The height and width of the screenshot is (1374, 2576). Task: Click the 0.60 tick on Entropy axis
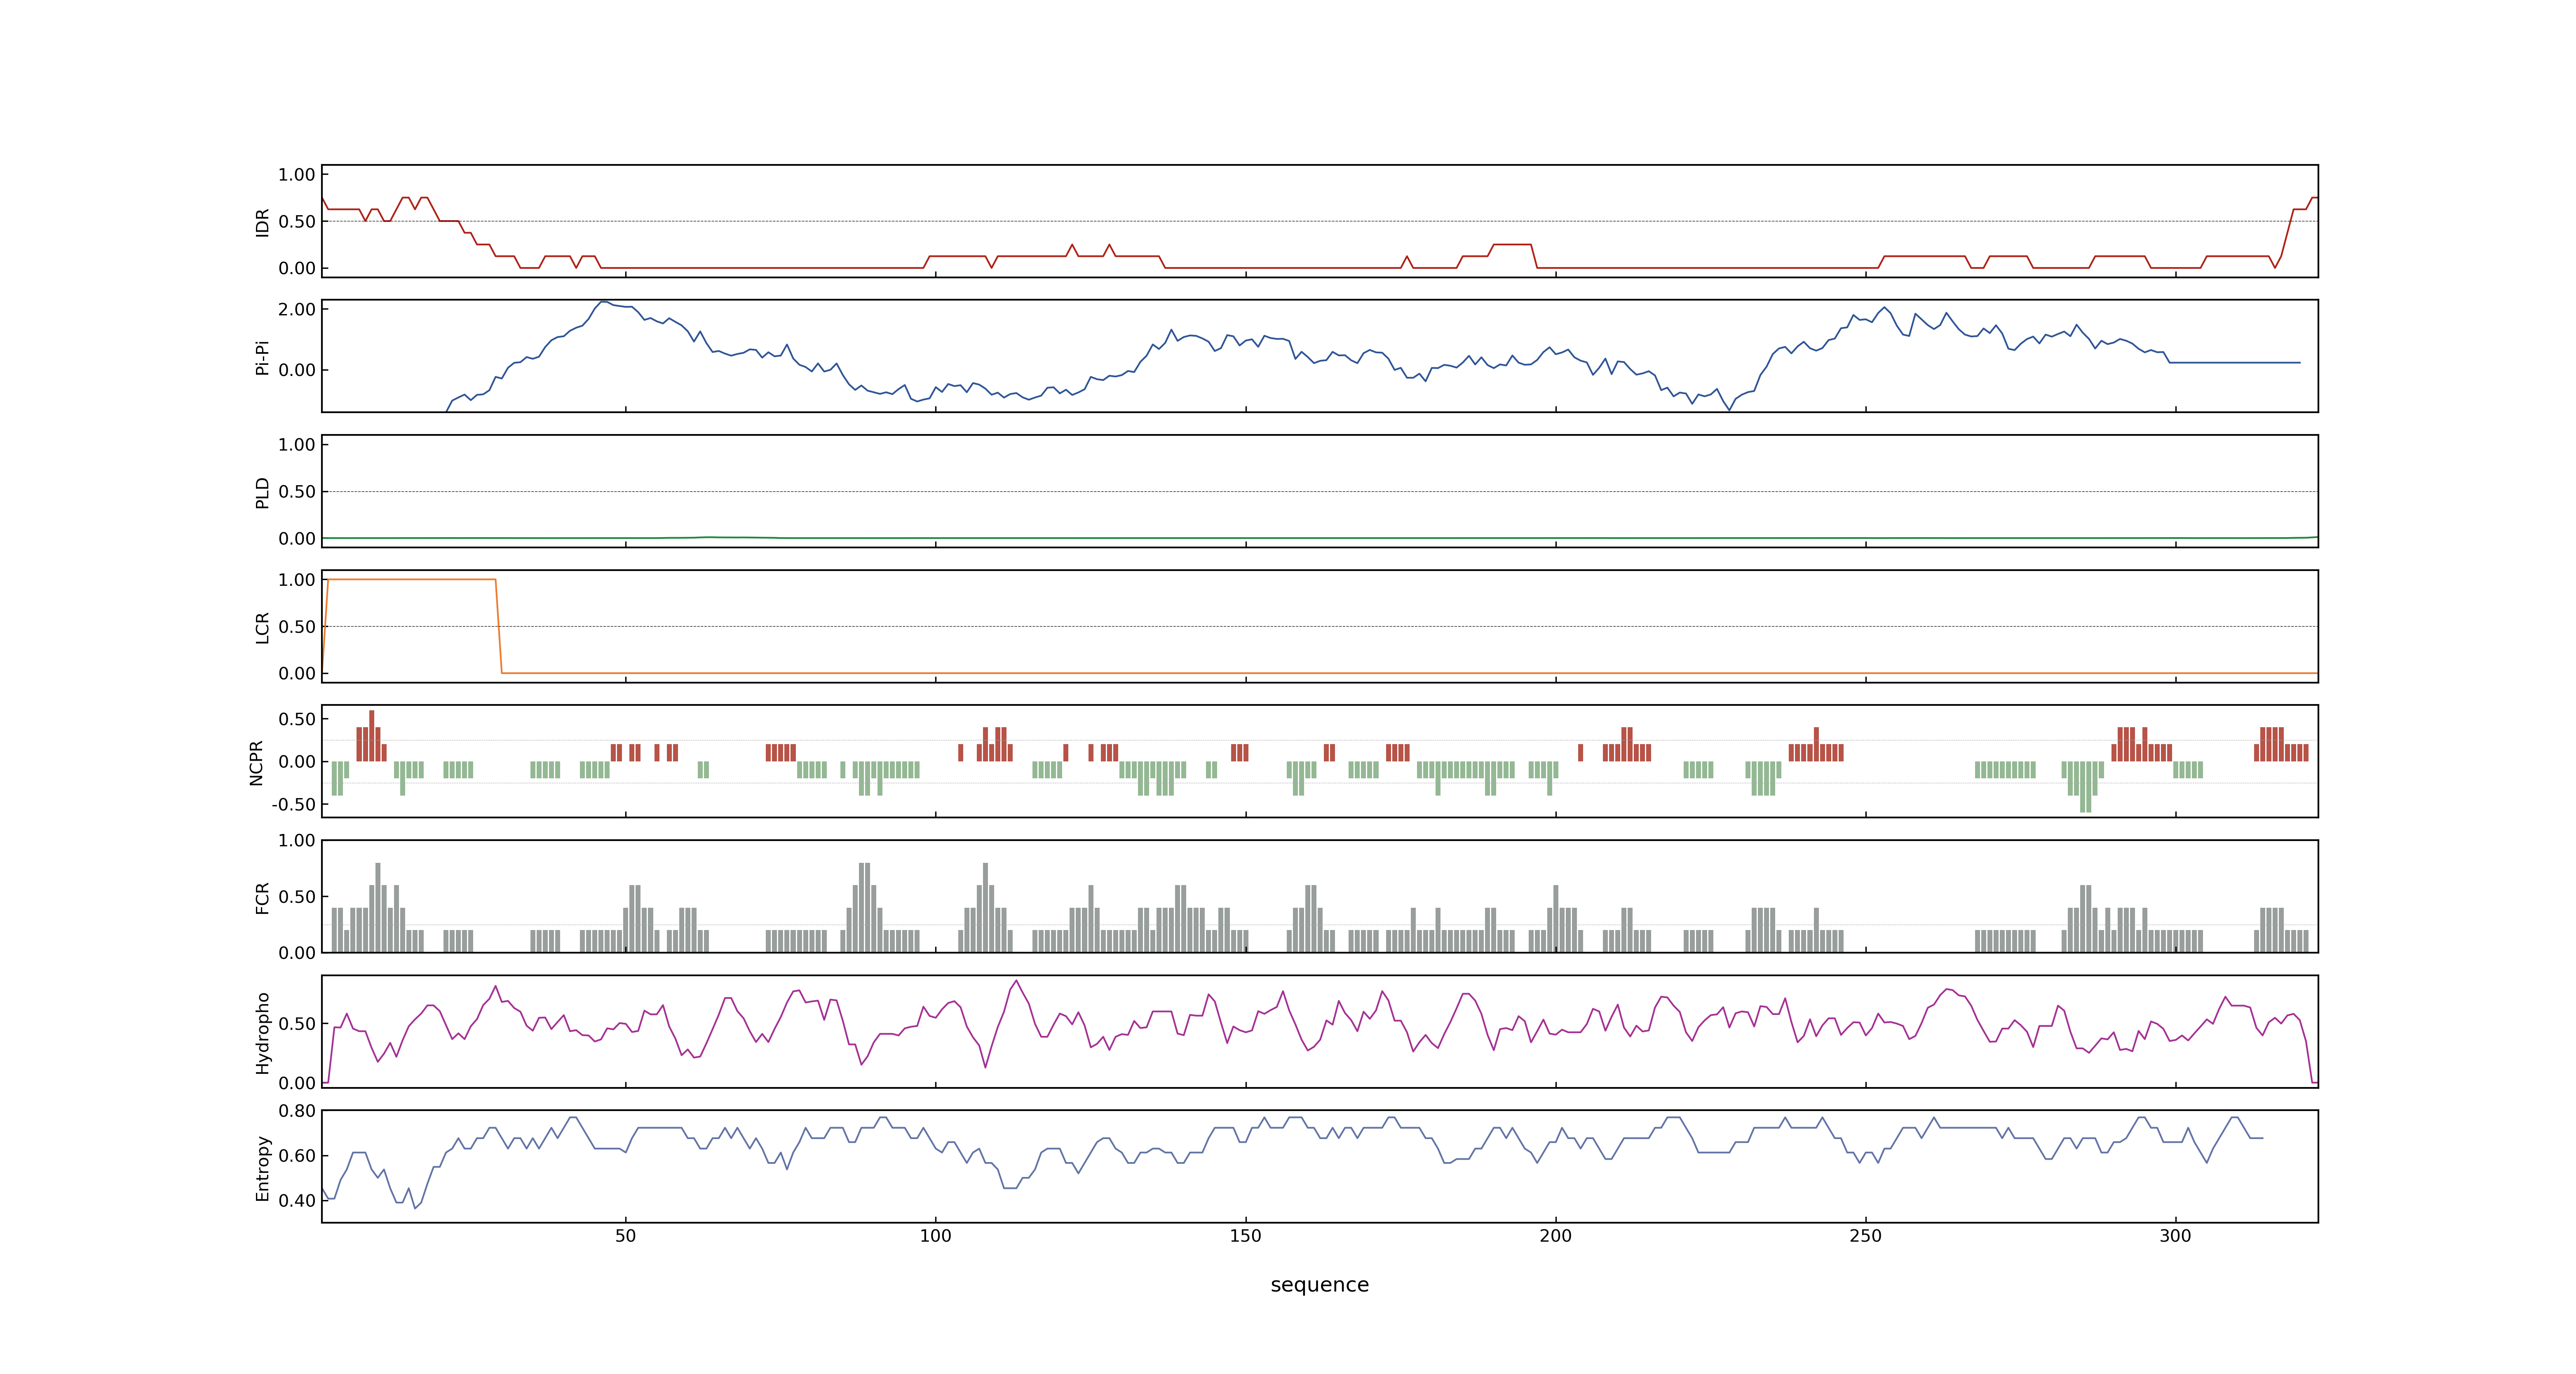(297, 1155)
